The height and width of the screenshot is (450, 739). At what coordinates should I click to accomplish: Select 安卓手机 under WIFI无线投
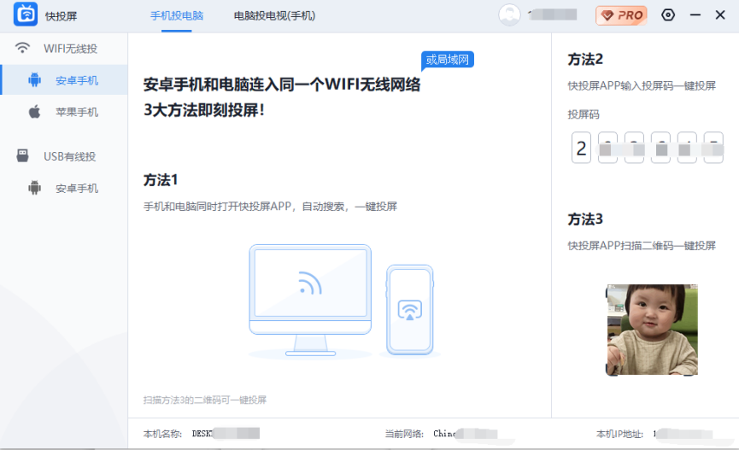point(77,80)
